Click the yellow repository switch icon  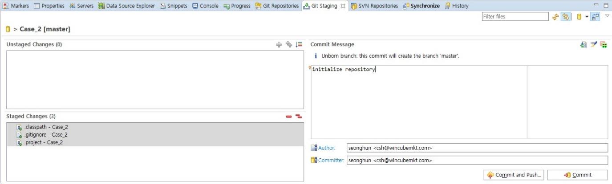579,17
